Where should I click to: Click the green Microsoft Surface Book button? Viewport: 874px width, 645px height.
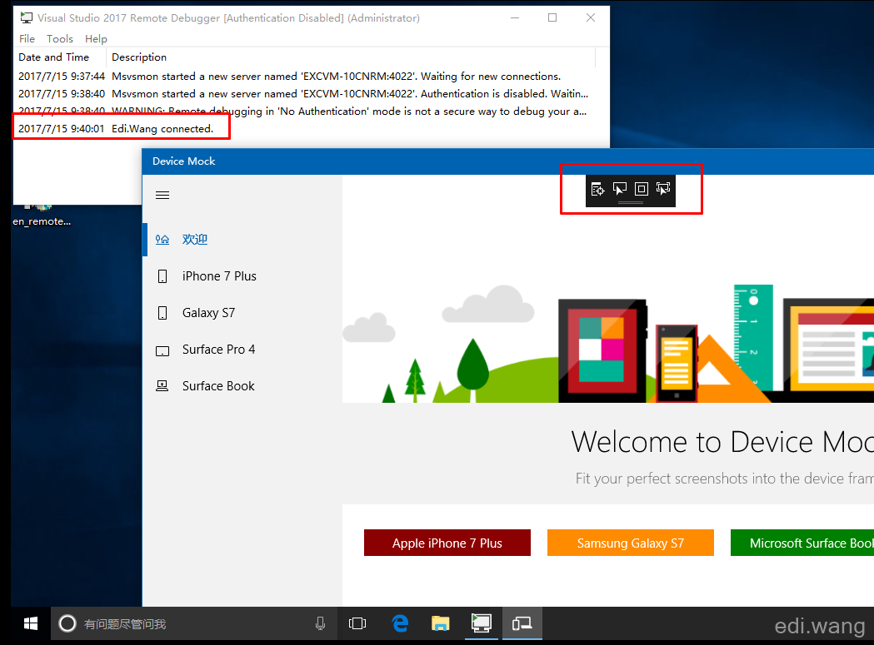pyautogui.click(x=802, y=543)
